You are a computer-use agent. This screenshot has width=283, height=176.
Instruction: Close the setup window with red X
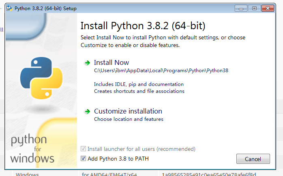coord(268,8)
